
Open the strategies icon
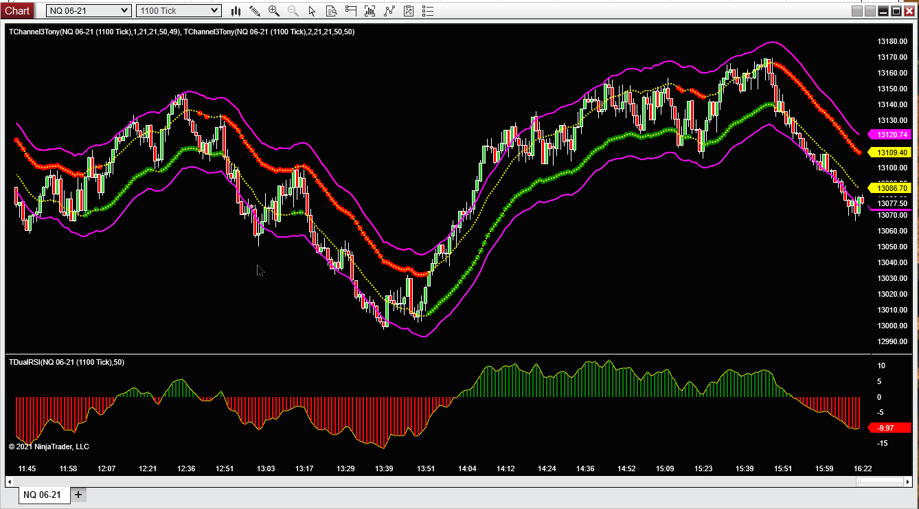tap(409, 10)
